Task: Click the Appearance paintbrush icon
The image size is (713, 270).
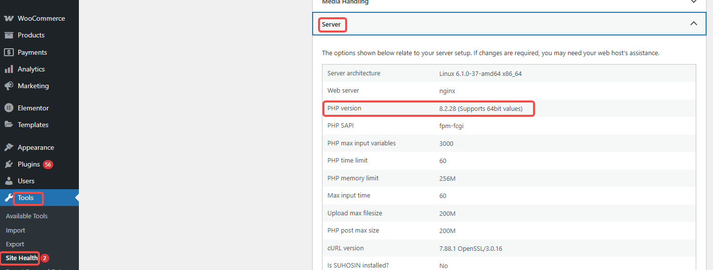Action: pos(8,147)
